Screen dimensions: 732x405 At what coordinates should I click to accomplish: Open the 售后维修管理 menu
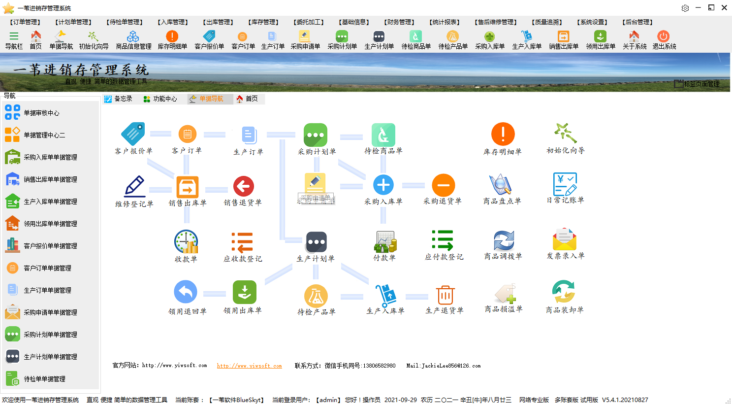[x=496, y=22]
